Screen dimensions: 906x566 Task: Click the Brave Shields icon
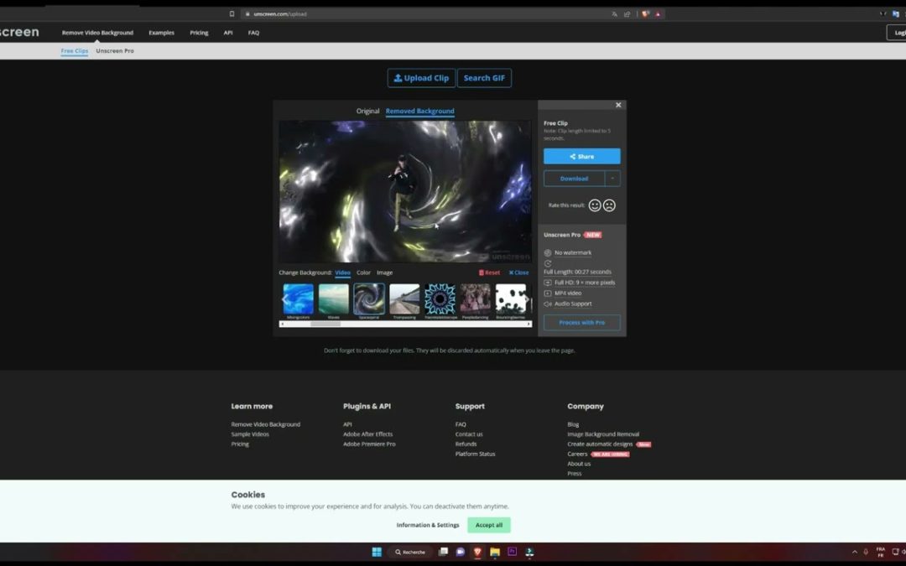click(x=645, y=14)
